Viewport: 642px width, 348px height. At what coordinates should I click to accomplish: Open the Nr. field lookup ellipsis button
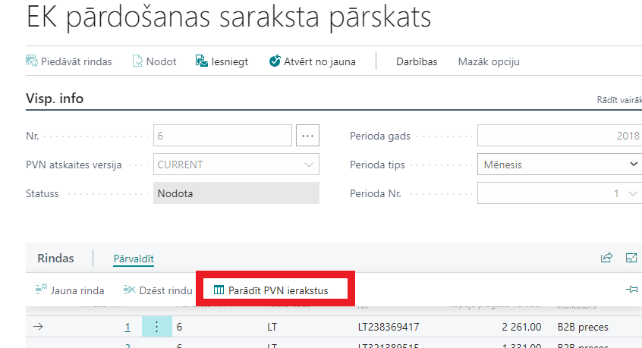coord(307,136)
